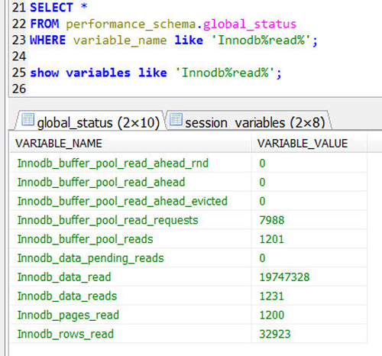Select the Innodb_rows_read name cell

click(x=131, y=334)
